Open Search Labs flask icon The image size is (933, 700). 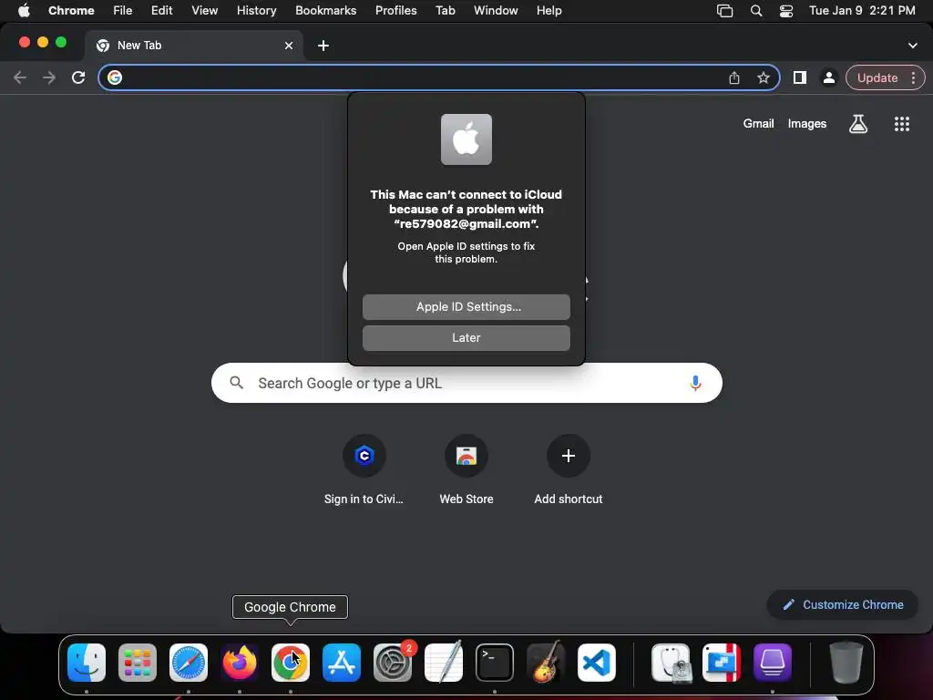coord(858,124)
